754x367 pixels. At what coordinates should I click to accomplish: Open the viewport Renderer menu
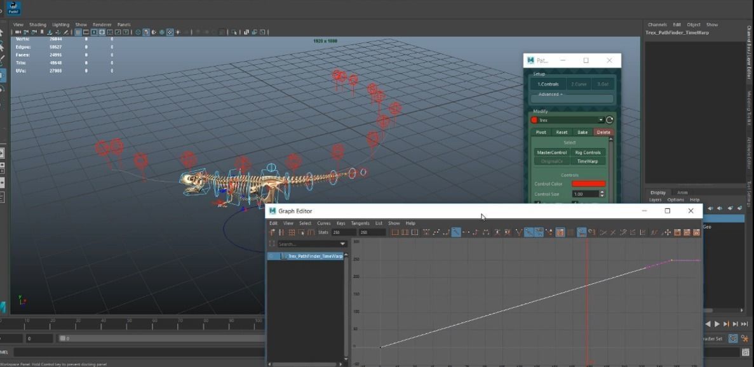(102, 25)
